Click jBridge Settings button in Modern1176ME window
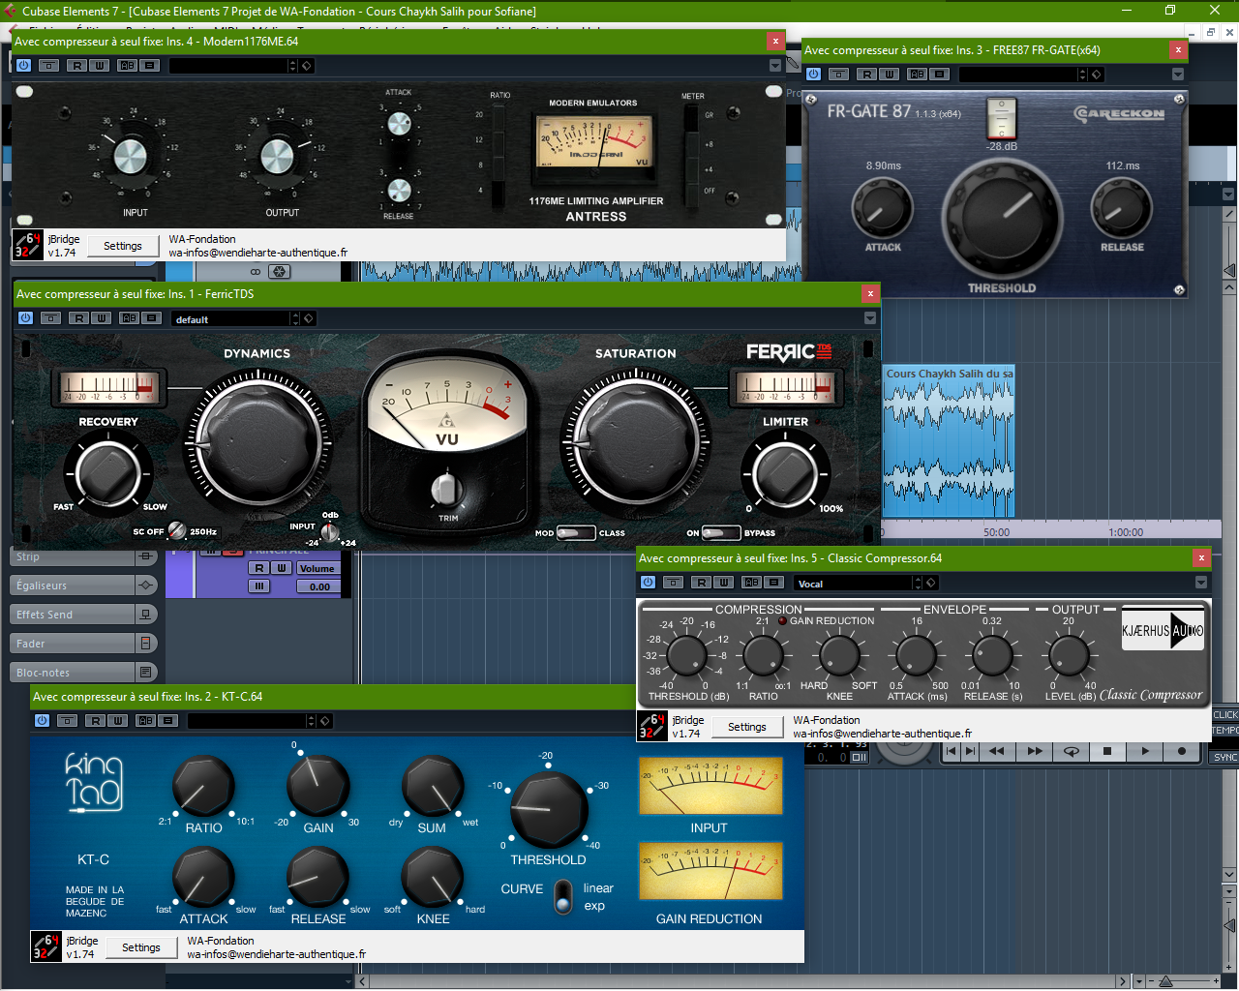 point(123,246)
